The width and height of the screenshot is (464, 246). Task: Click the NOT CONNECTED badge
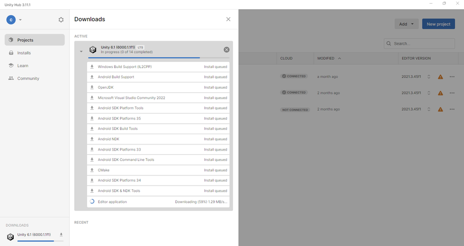[x=295, y=110]
